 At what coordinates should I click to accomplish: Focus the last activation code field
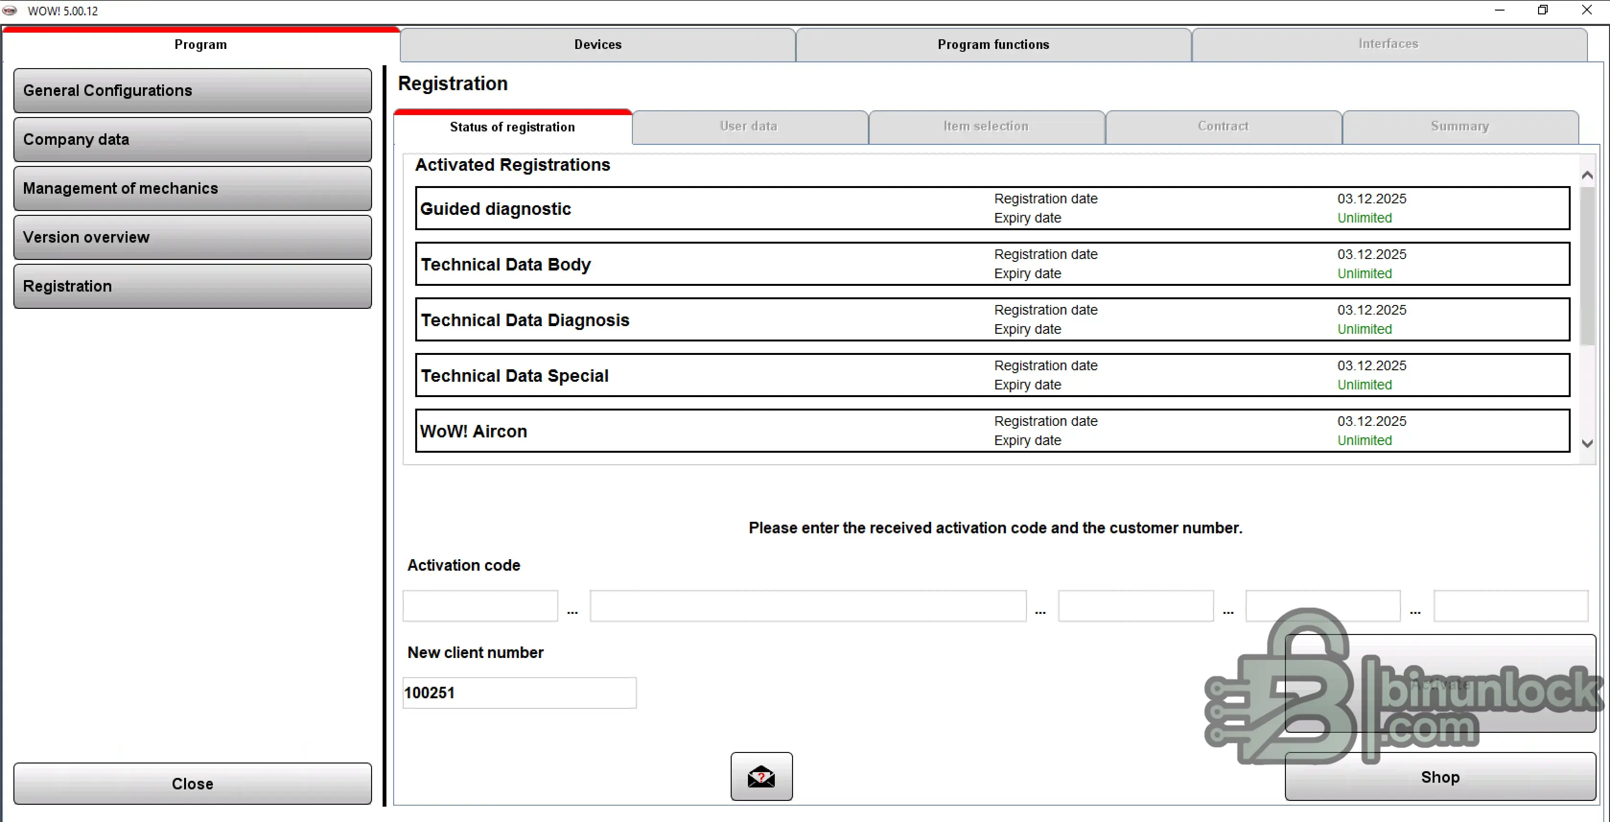pos(1511,606)
